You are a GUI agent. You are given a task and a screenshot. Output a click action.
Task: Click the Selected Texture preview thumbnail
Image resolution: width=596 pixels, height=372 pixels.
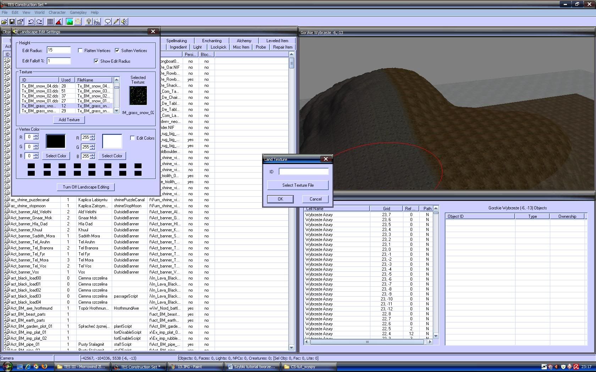138,96
